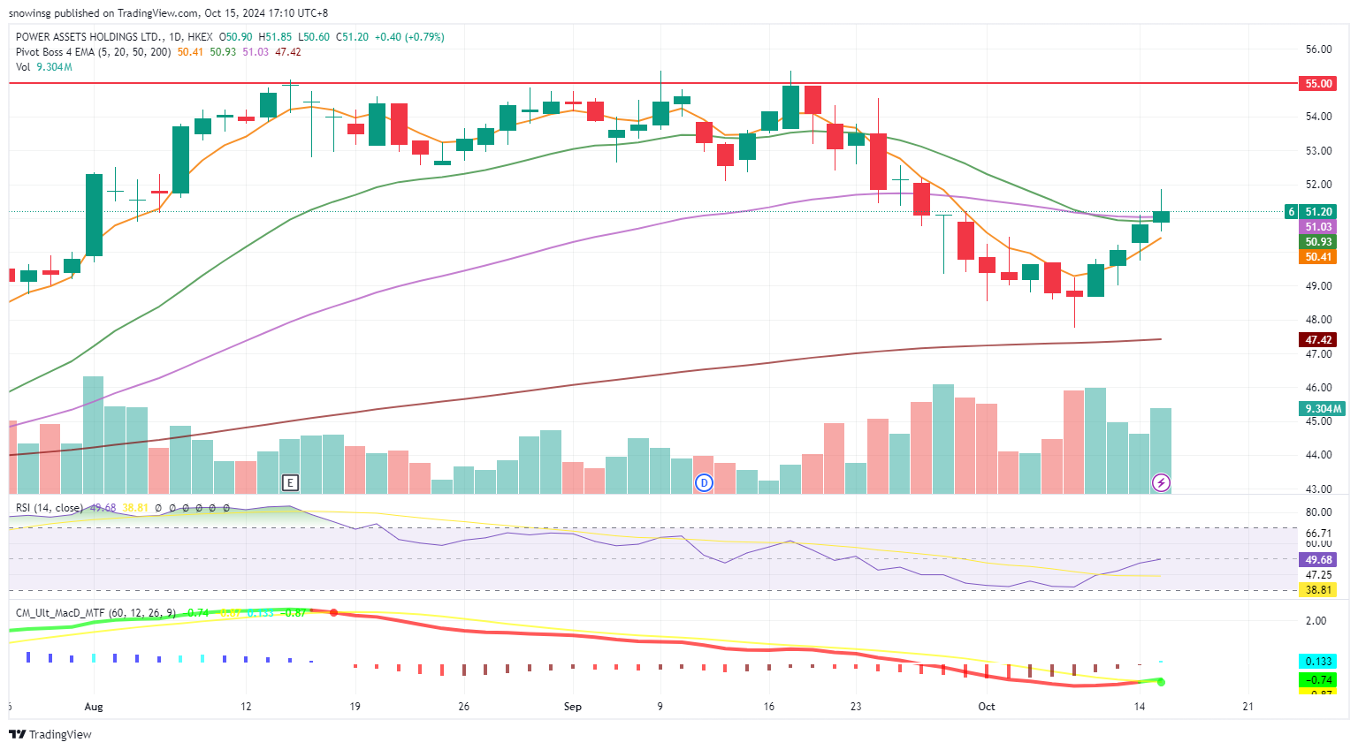Image resolution: width=1358 pixels, height=750 pixels.
Task: Click the 43.00 price axis value
Action: coord(1318,489)
